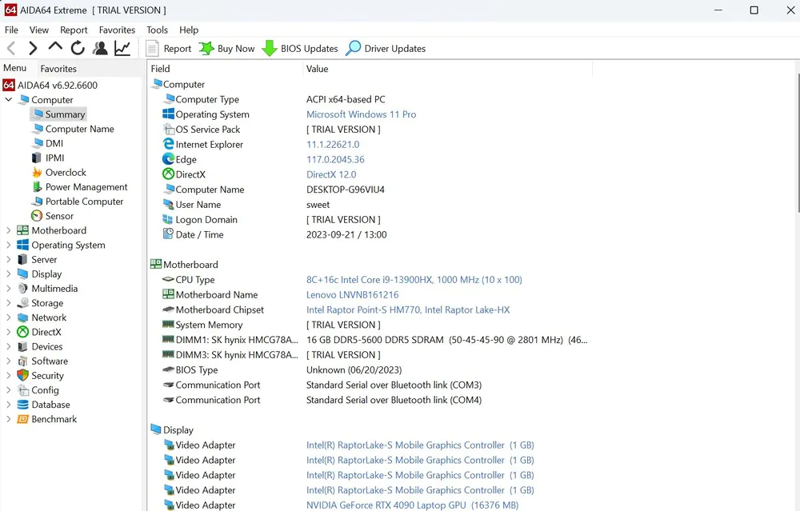Click the Config icon in sidebar
This screenshot has width=800, height=511.
tap(23, 390)
